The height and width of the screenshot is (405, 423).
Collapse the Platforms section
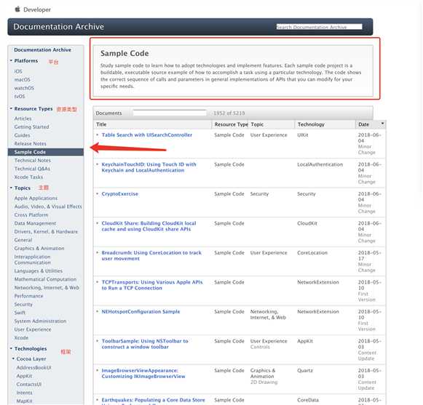pyautogui.click(x=11, y=60)
